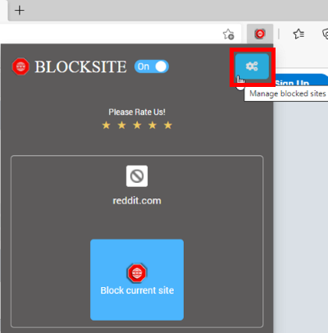Toggle BlockSite On switch off
The image size is (328, 333).
(152, 66)
